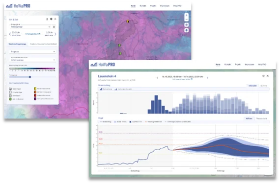Click the red warning-level legend icon

click(35, 95)
